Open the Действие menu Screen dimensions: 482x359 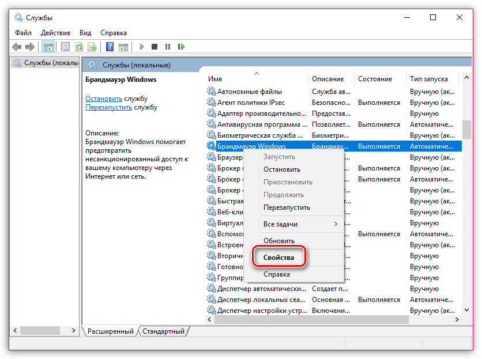click(56, 33)
